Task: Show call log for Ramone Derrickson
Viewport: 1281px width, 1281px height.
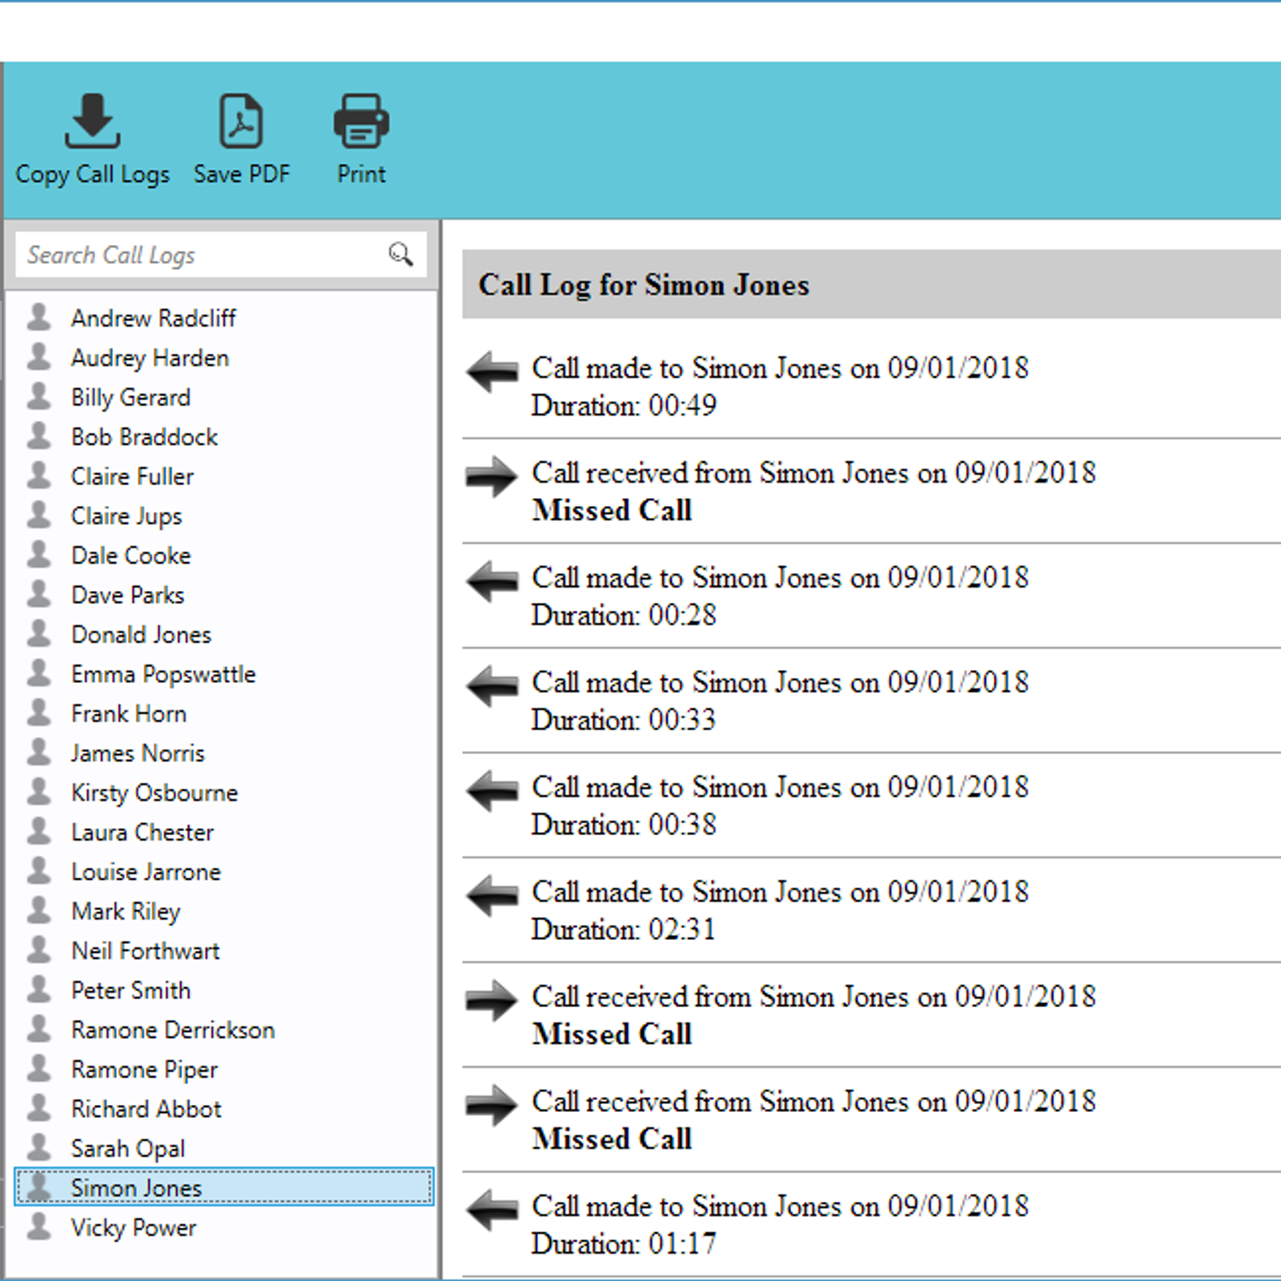Action: click(x=172, y=1030)
